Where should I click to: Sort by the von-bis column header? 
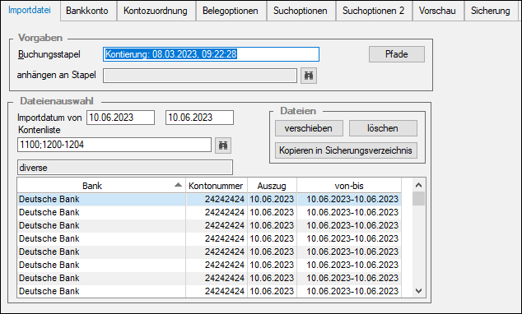point(349,186)
